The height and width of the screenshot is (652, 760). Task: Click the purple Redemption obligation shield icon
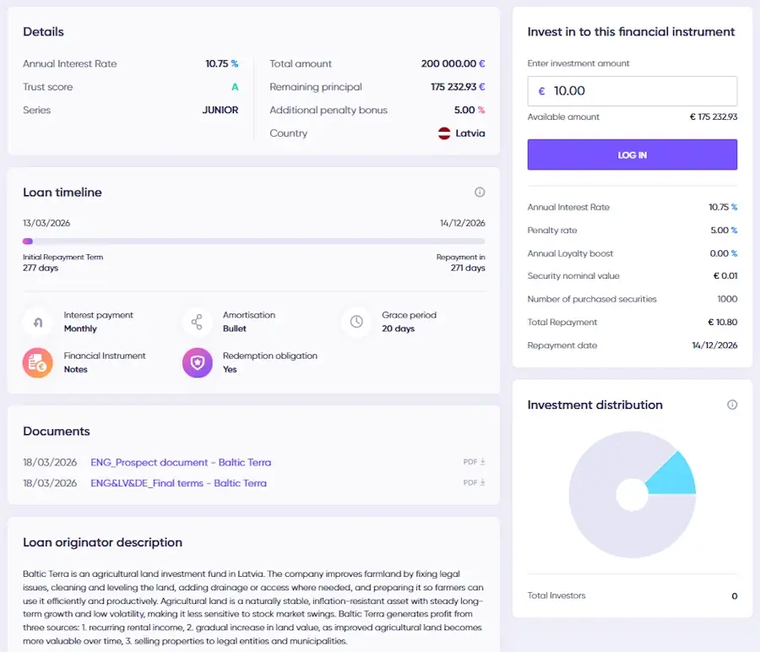(197, 362)
